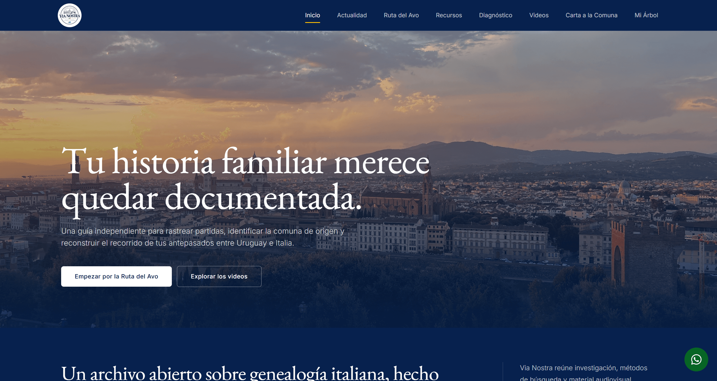
Task: Click the paragraph starting 'Una guía independiente para rastrear'
Action: tap(203, 237)
